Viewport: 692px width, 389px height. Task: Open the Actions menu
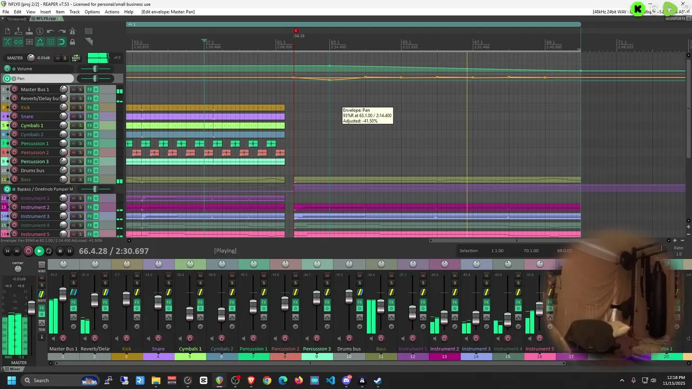pyautogui.click(x=112, y=11)
